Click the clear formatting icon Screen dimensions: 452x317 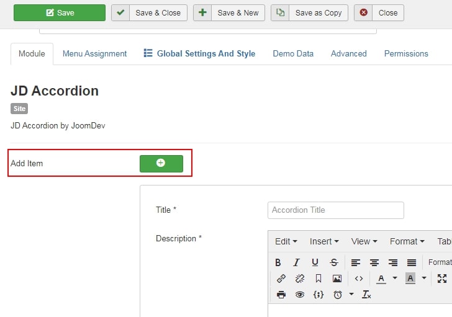coord(366,295)
